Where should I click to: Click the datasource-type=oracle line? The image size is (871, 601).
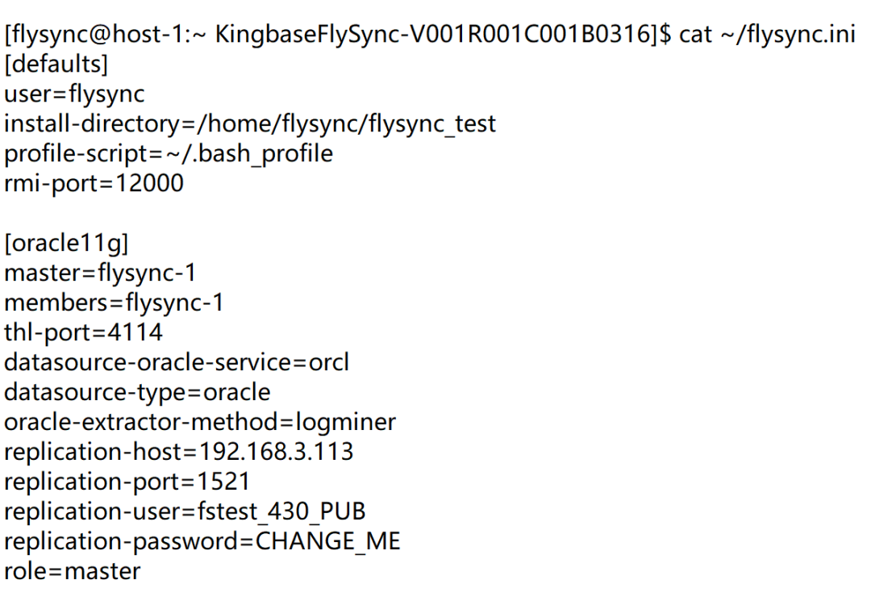tap(137, 392)
